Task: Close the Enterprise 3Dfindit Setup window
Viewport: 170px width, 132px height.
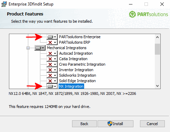Action: (162, 4)
